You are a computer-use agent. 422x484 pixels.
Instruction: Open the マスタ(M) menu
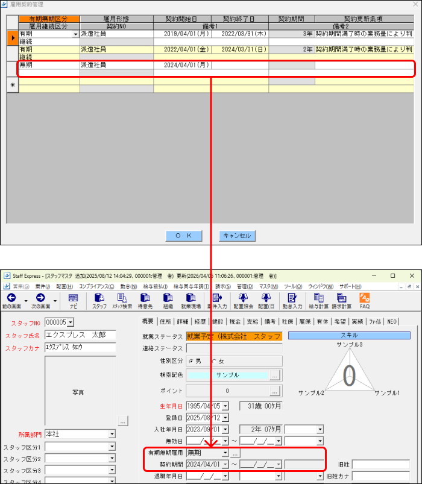(x=269, y=286)
